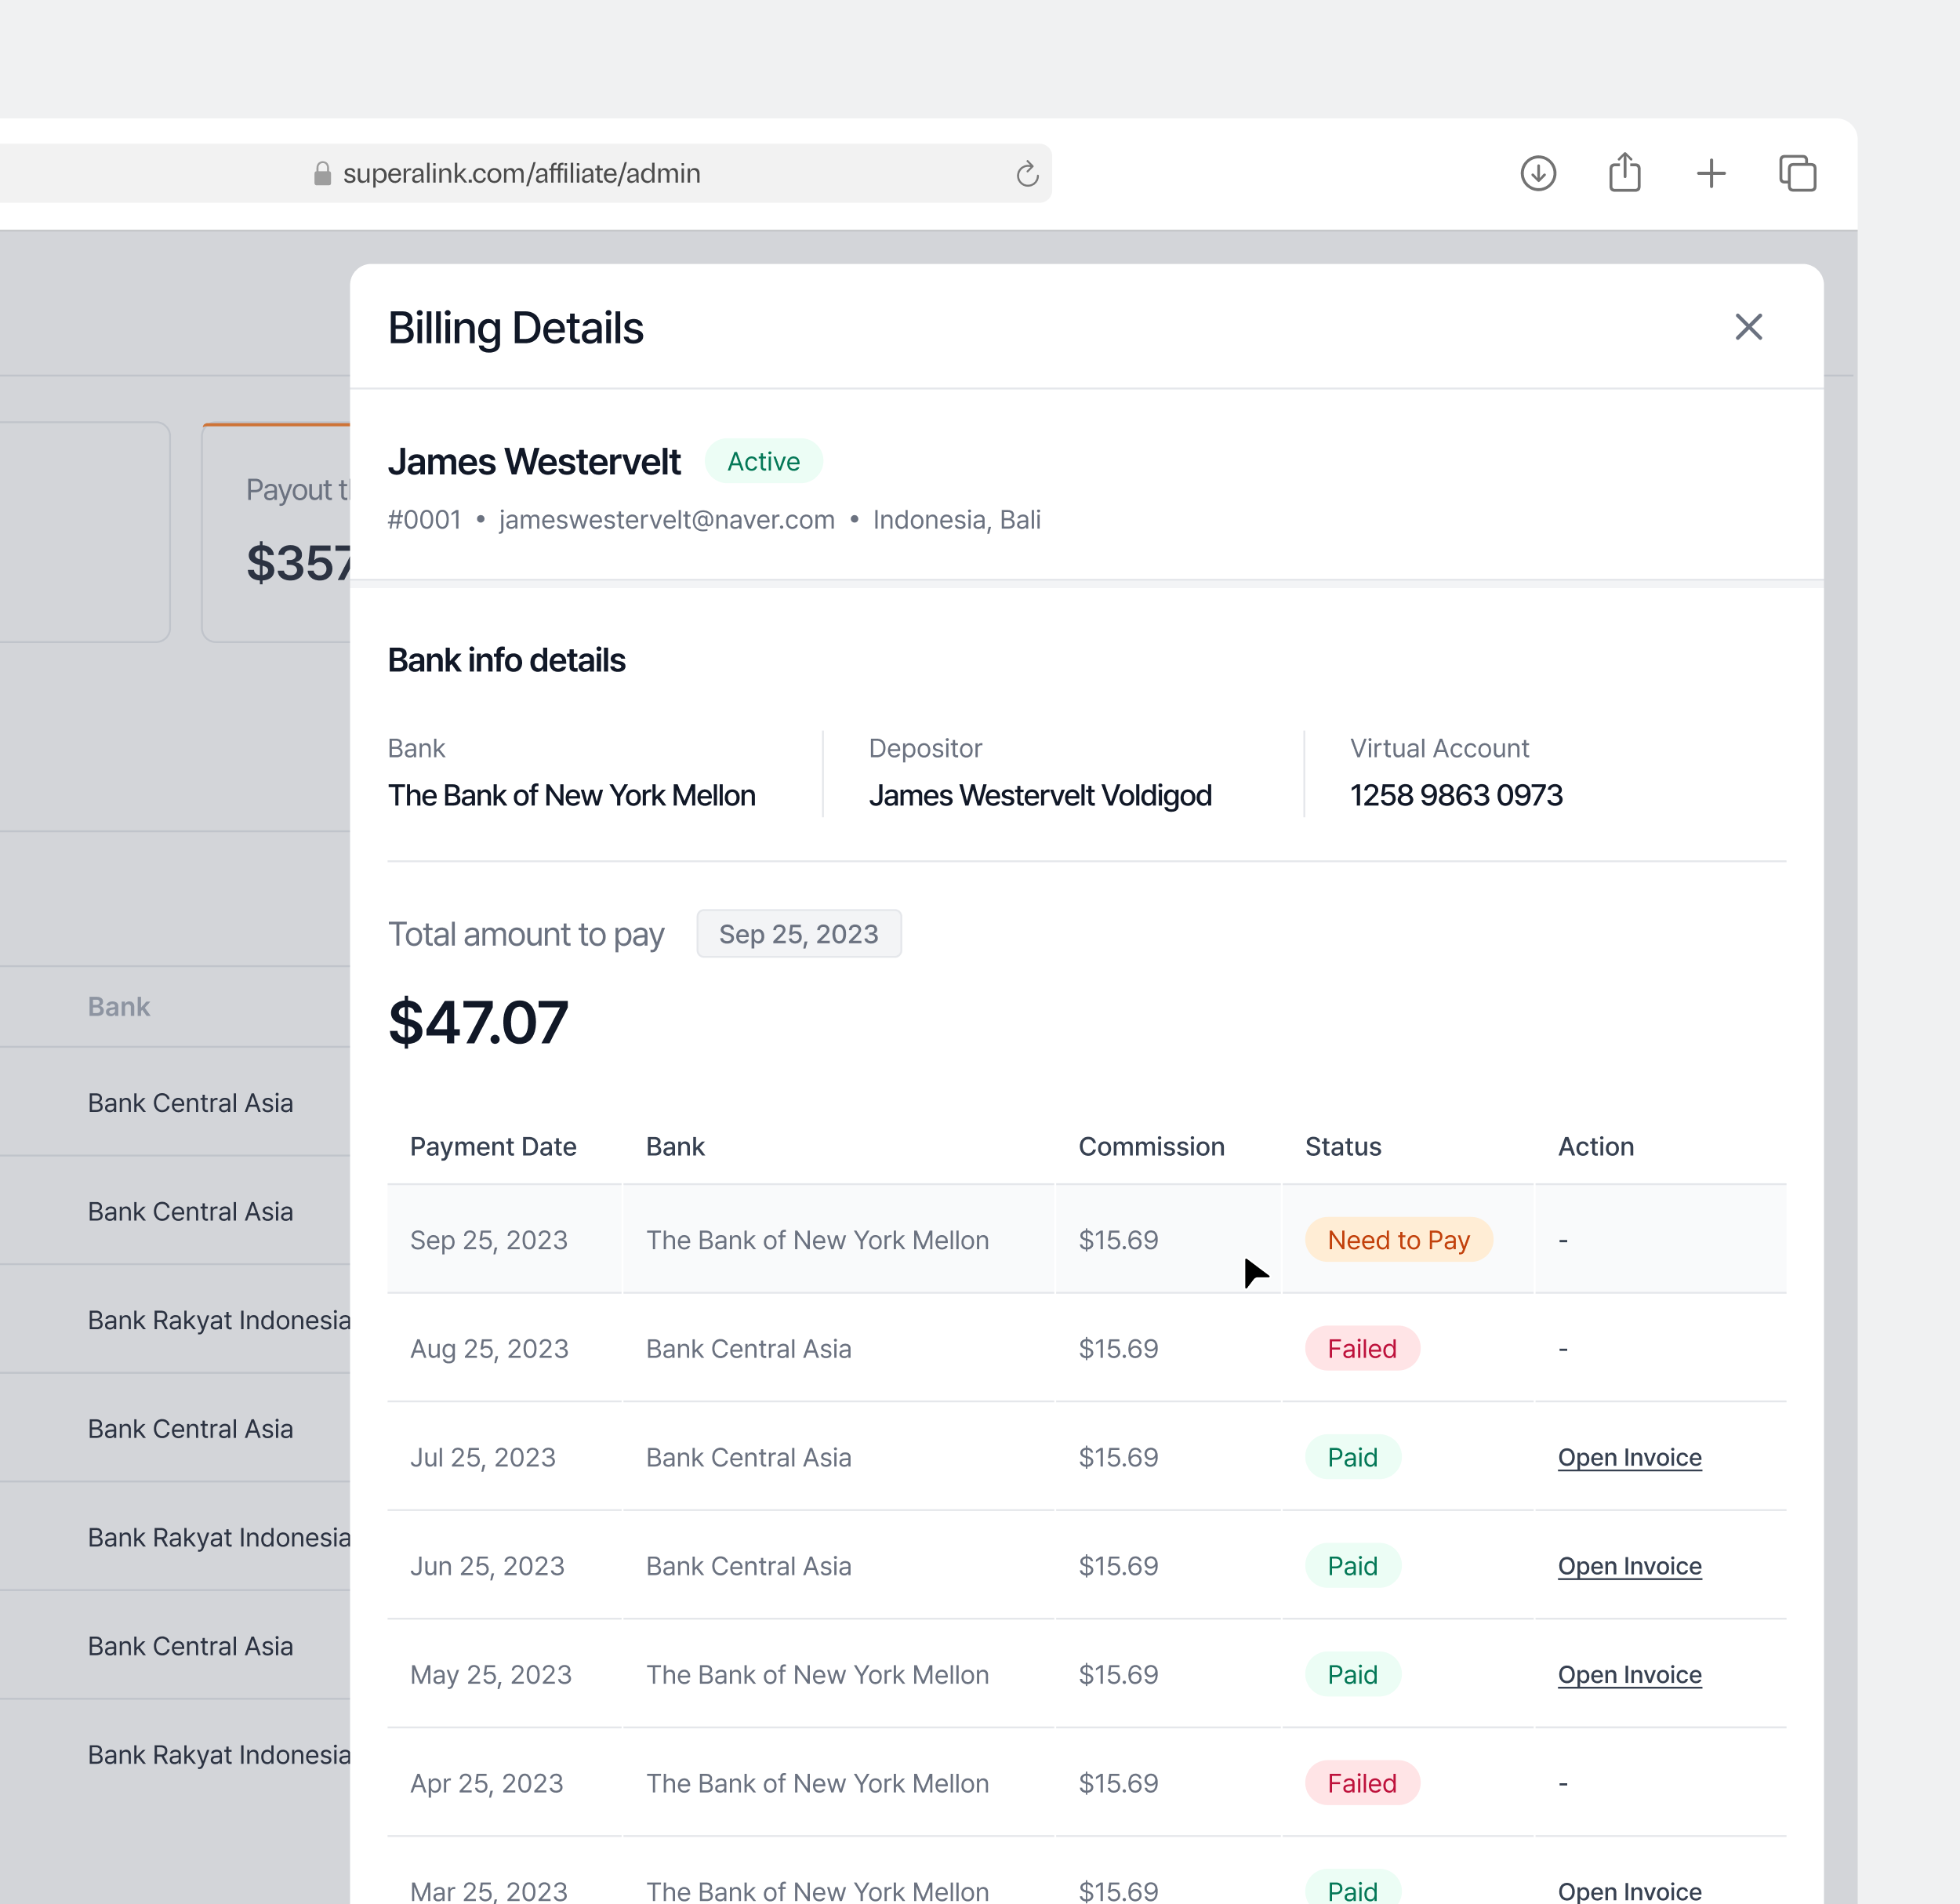
Task: Click the lock icon in address bar
Action: 322,173
